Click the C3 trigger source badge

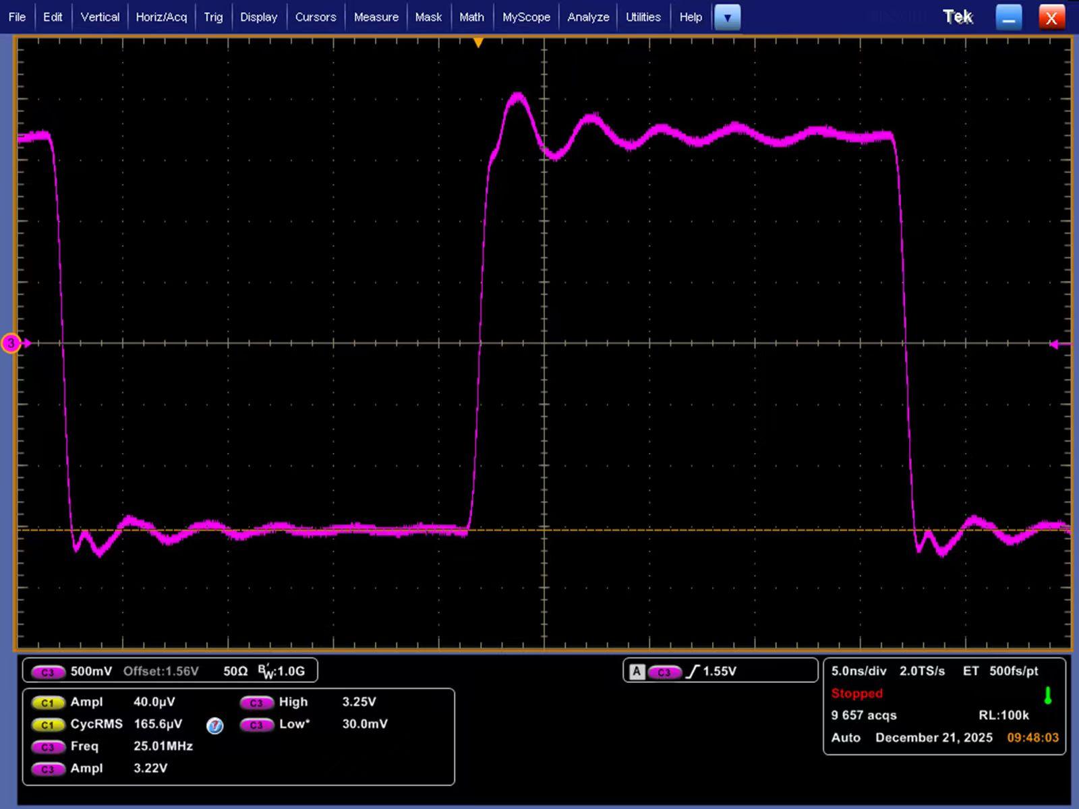664,672
